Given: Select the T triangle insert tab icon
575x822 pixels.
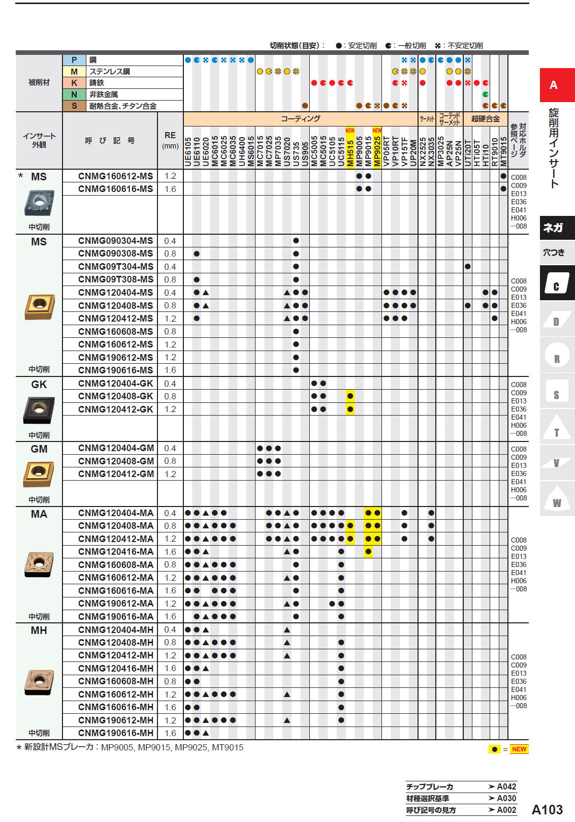Looking at the screenshot, I should [557, 428].
